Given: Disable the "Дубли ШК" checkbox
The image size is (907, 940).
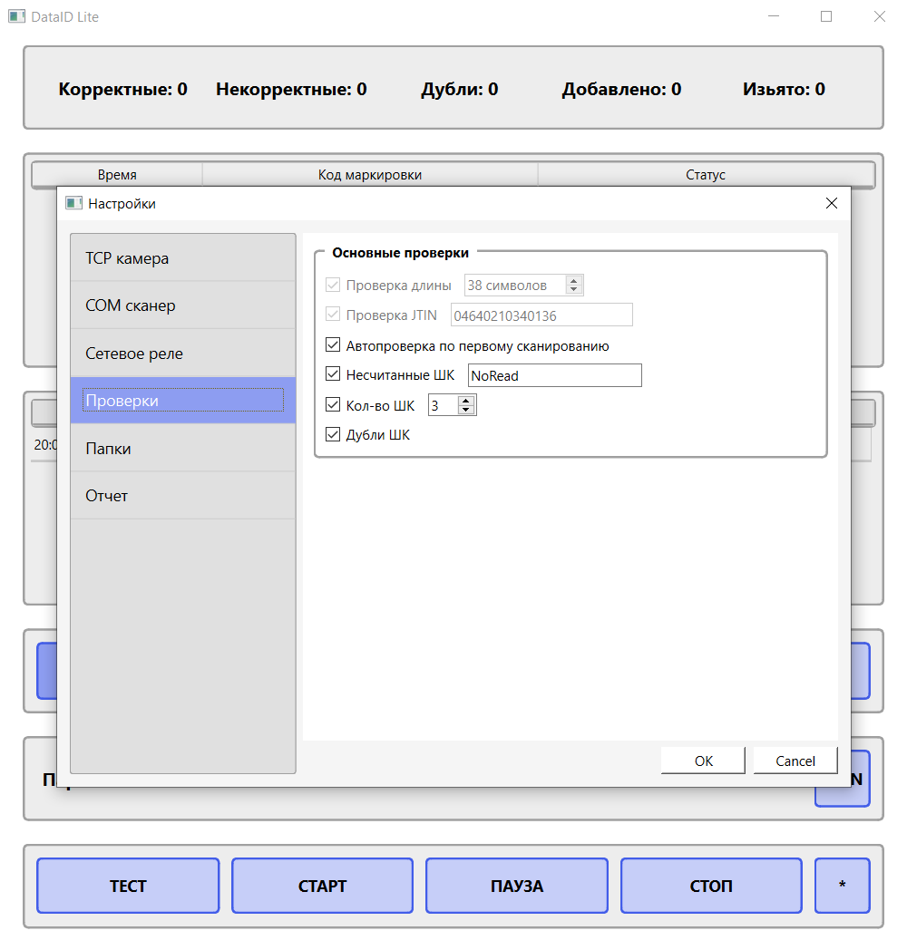Looking at the screenshot, I should 333,434.
